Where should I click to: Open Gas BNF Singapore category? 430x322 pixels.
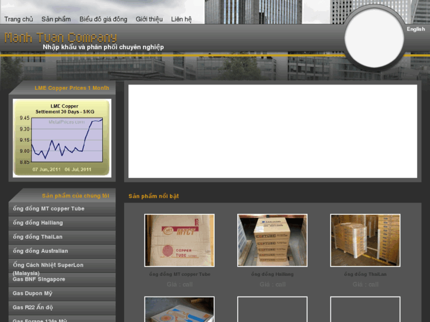(x=62, y=279)
